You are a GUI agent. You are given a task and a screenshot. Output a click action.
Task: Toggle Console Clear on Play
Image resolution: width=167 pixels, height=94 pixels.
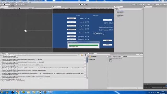pyautogui.click(x=12, y=55)
